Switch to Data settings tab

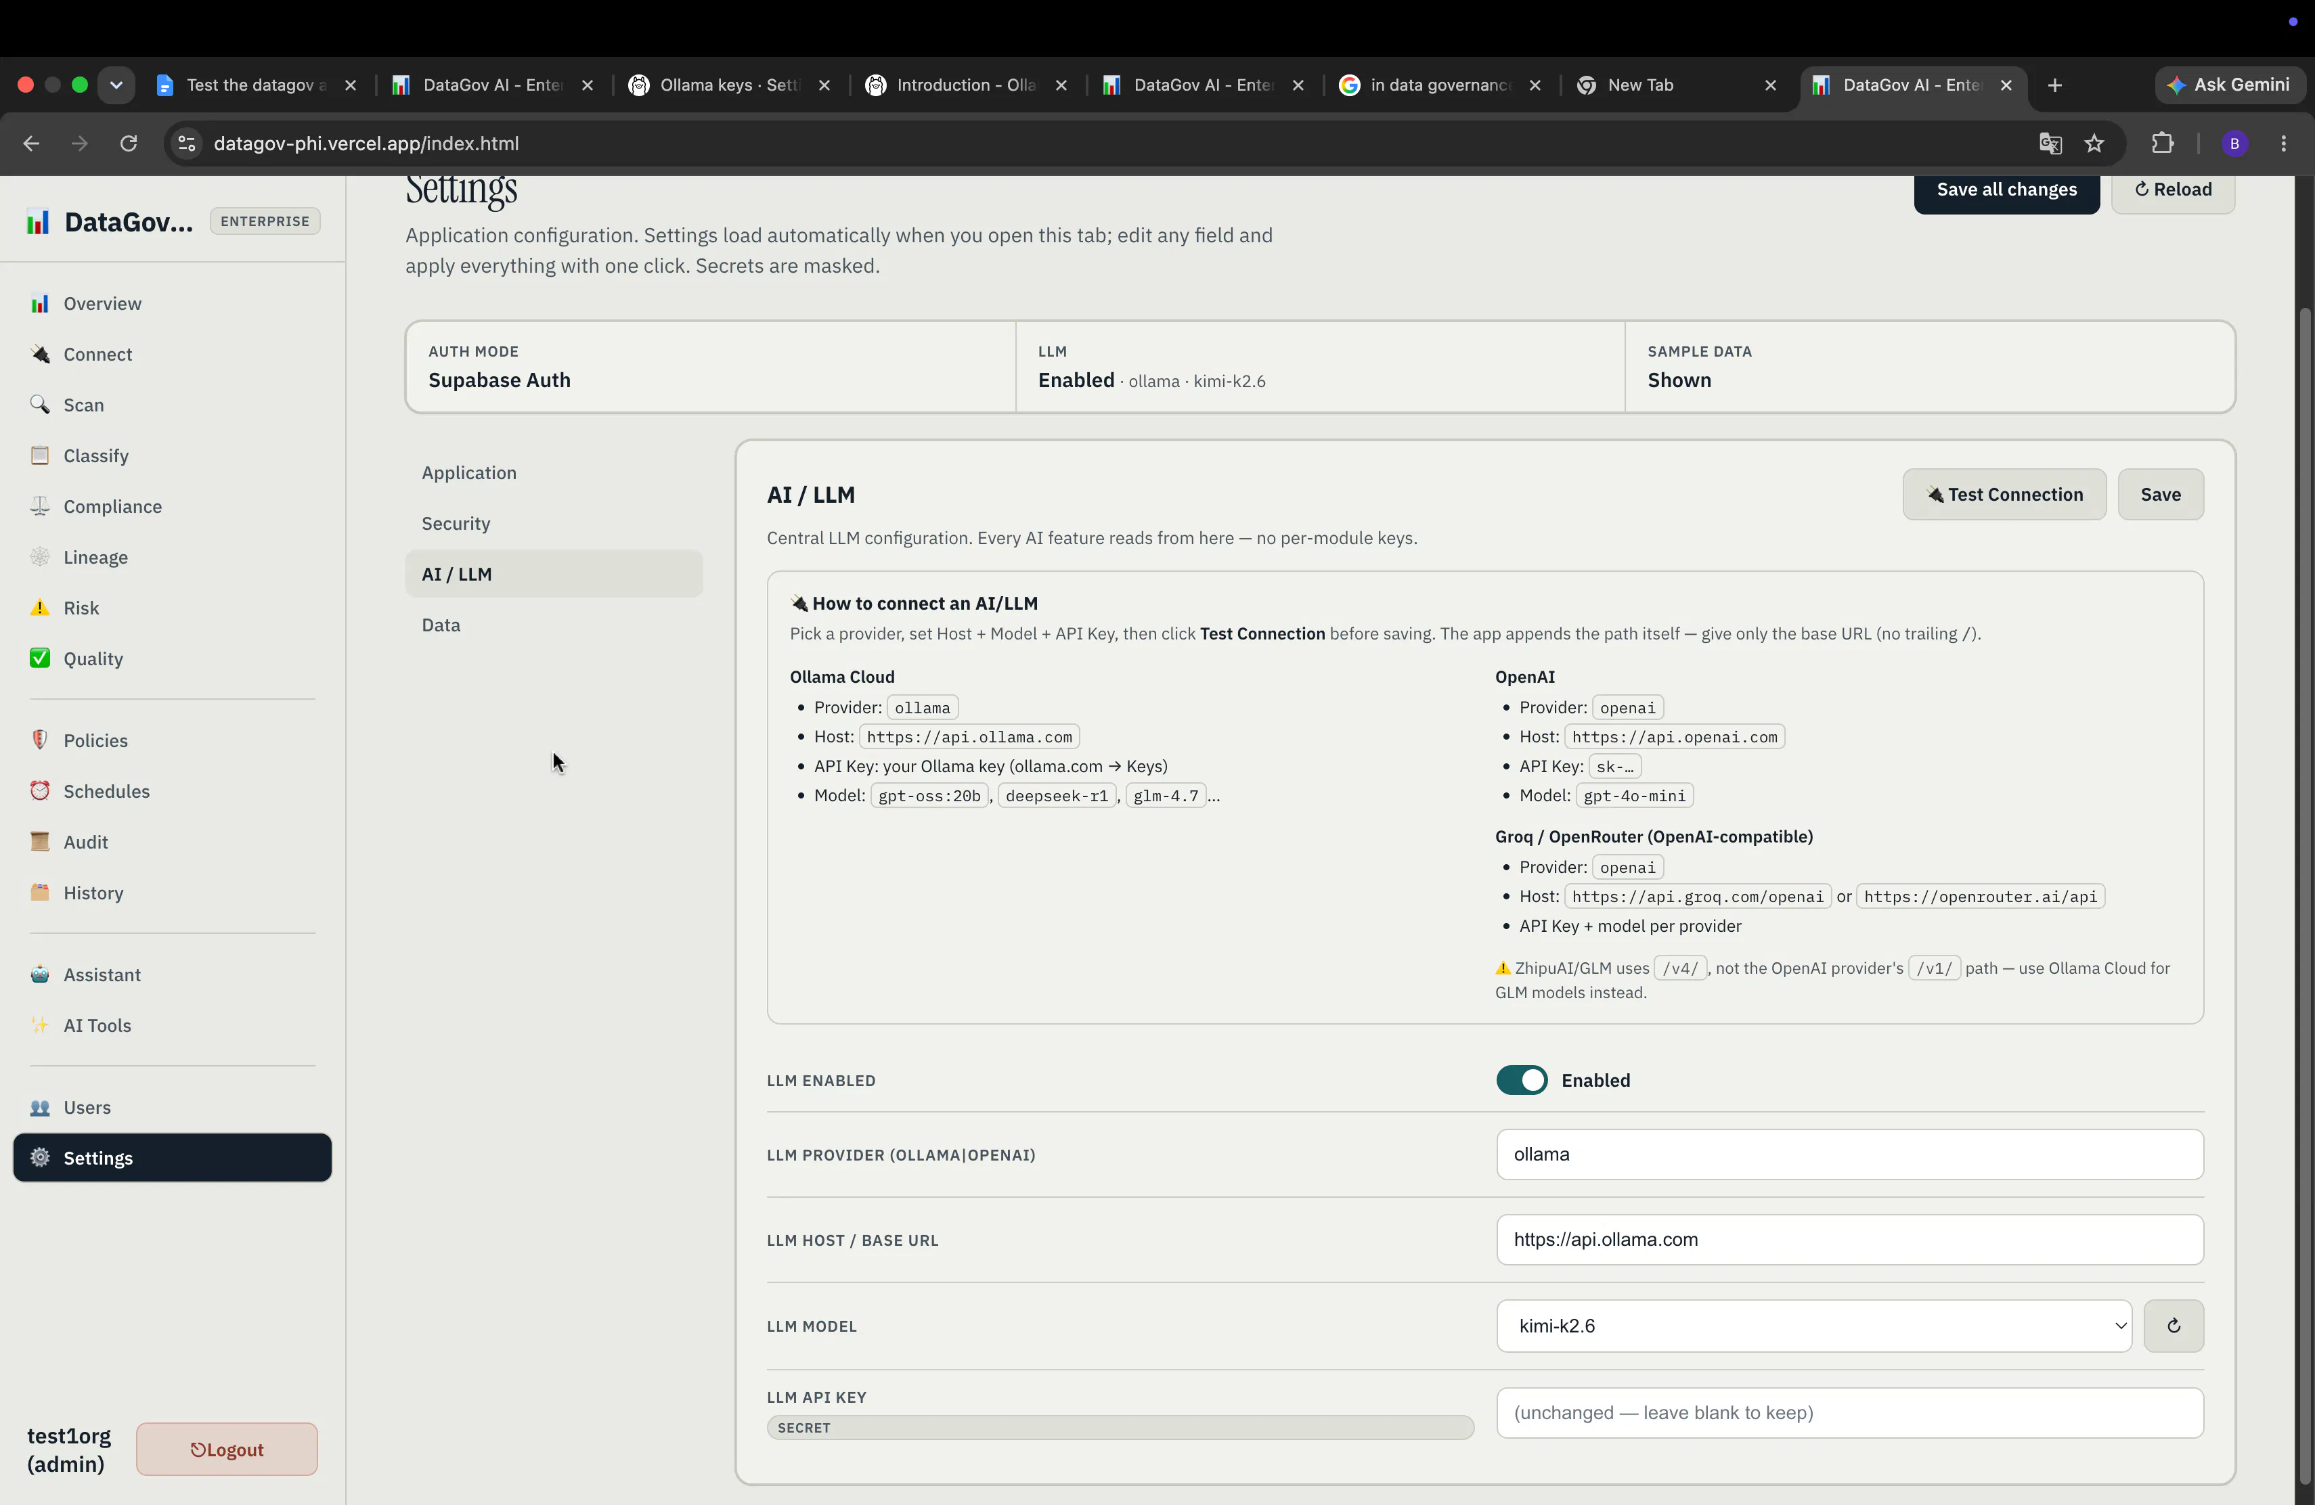[x=554, y=624]
